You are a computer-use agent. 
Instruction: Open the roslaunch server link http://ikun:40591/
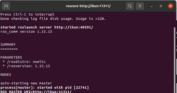point(73,27)
